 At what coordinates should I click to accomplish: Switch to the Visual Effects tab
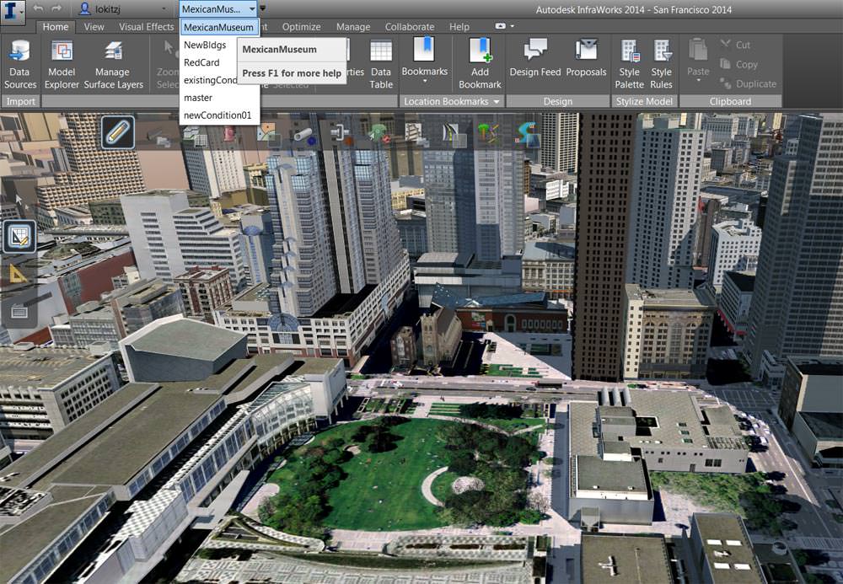[146, 27]
